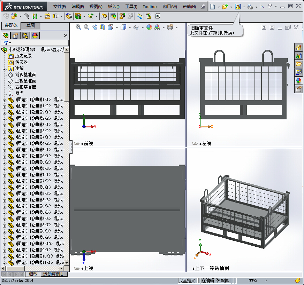
Task: Click the Bill of Materials icon
Action: pos(113,16)
